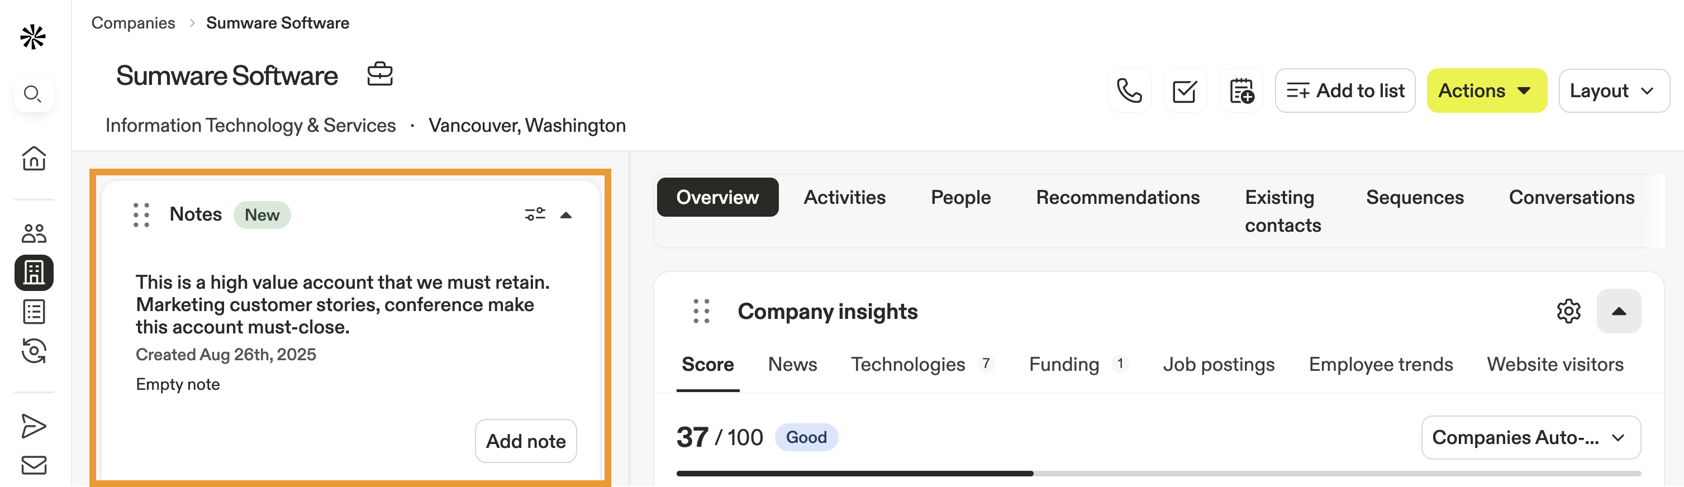
Task: Open the Lists icon in sidebar
Action: 34,312
